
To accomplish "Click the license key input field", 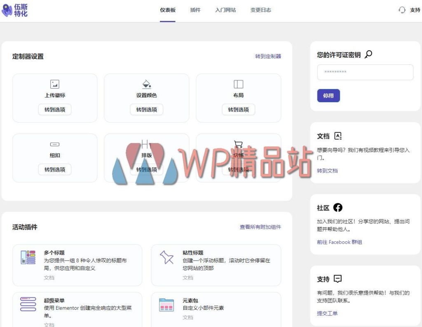I will 365,72.
